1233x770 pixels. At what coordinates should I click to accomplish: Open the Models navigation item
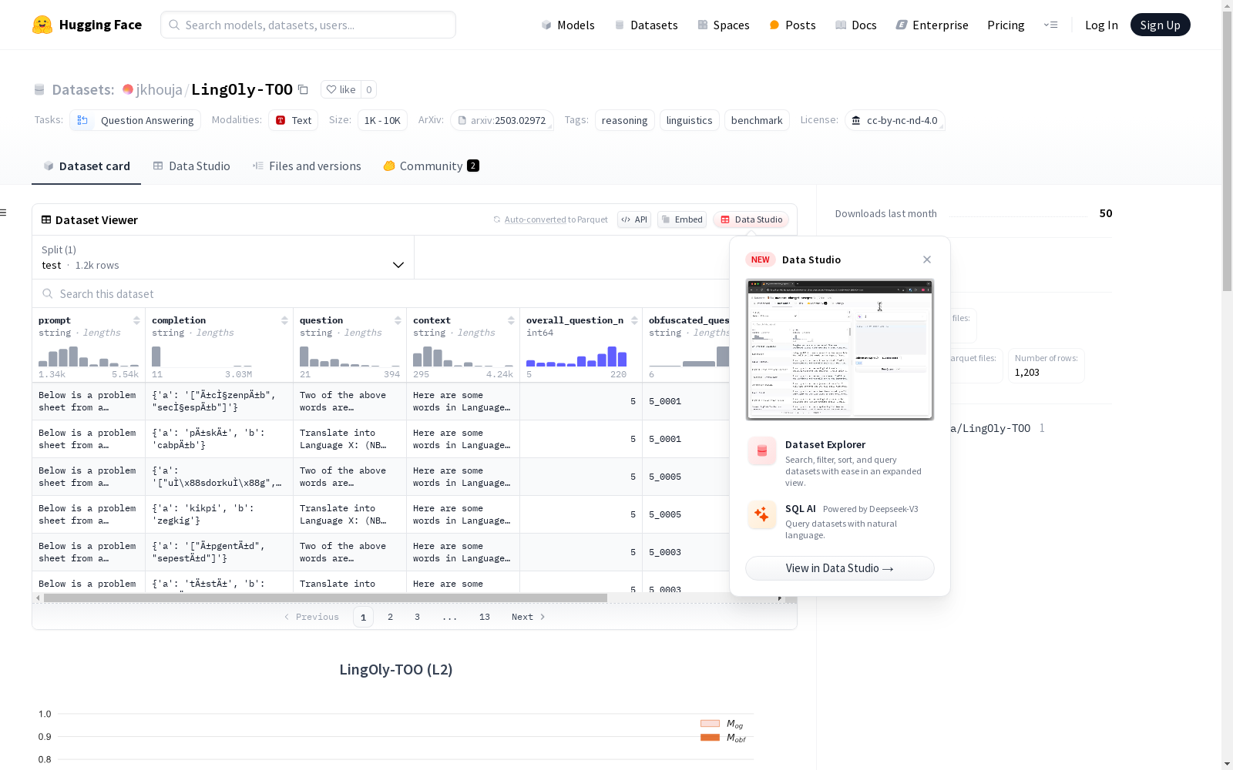pyautogui.click(x=568, y=25)
